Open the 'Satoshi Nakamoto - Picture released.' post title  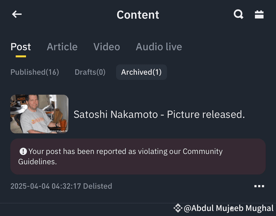[x=159, y=114]
